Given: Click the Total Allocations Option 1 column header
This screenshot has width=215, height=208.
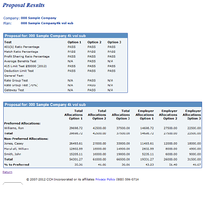Looking at the screenshot, I should tap(74, 114).
